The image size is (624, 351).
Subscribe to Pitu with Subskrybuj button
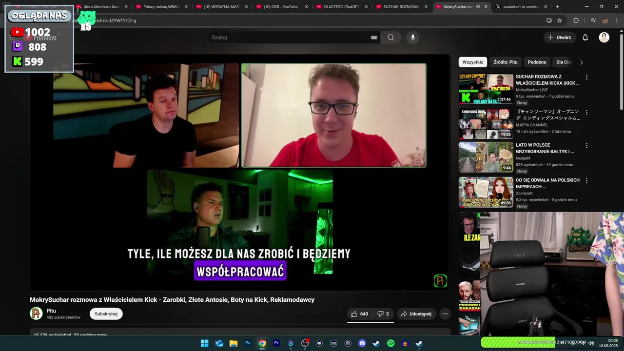pyautogui.click(x=106, y=314)
